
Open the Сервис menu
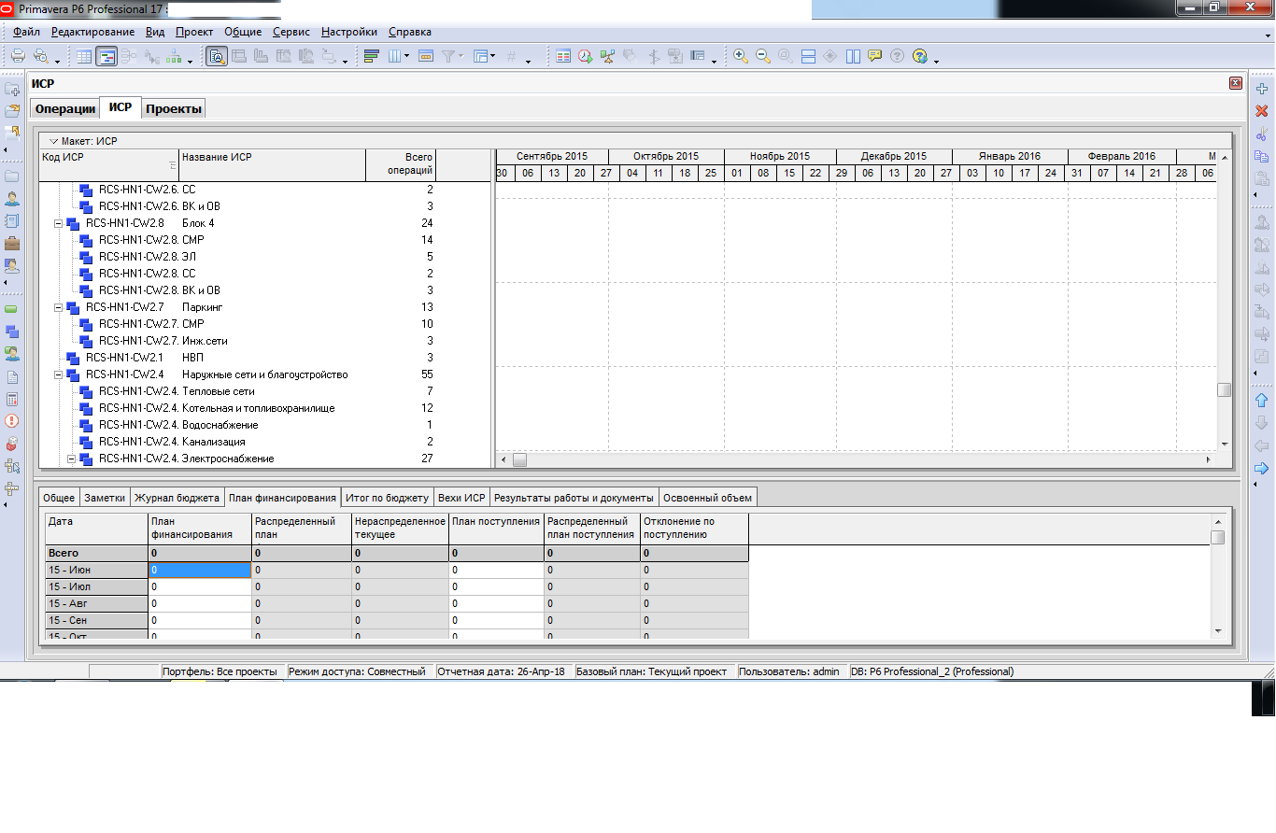coord(291,32)
